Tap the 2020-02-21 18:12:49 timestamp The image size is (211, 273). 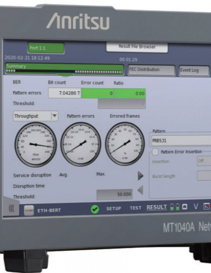[27, 58]
